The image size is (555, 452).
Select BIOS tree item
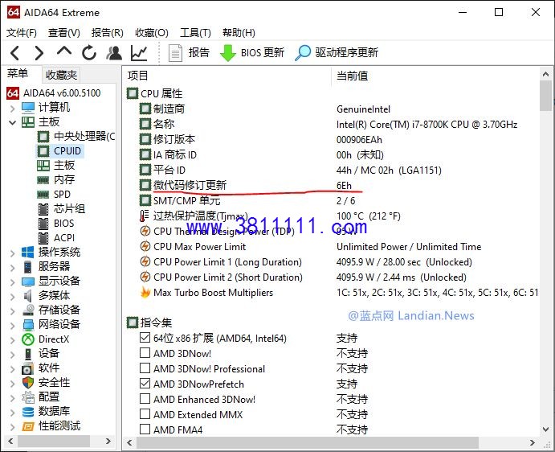[56, 224]
